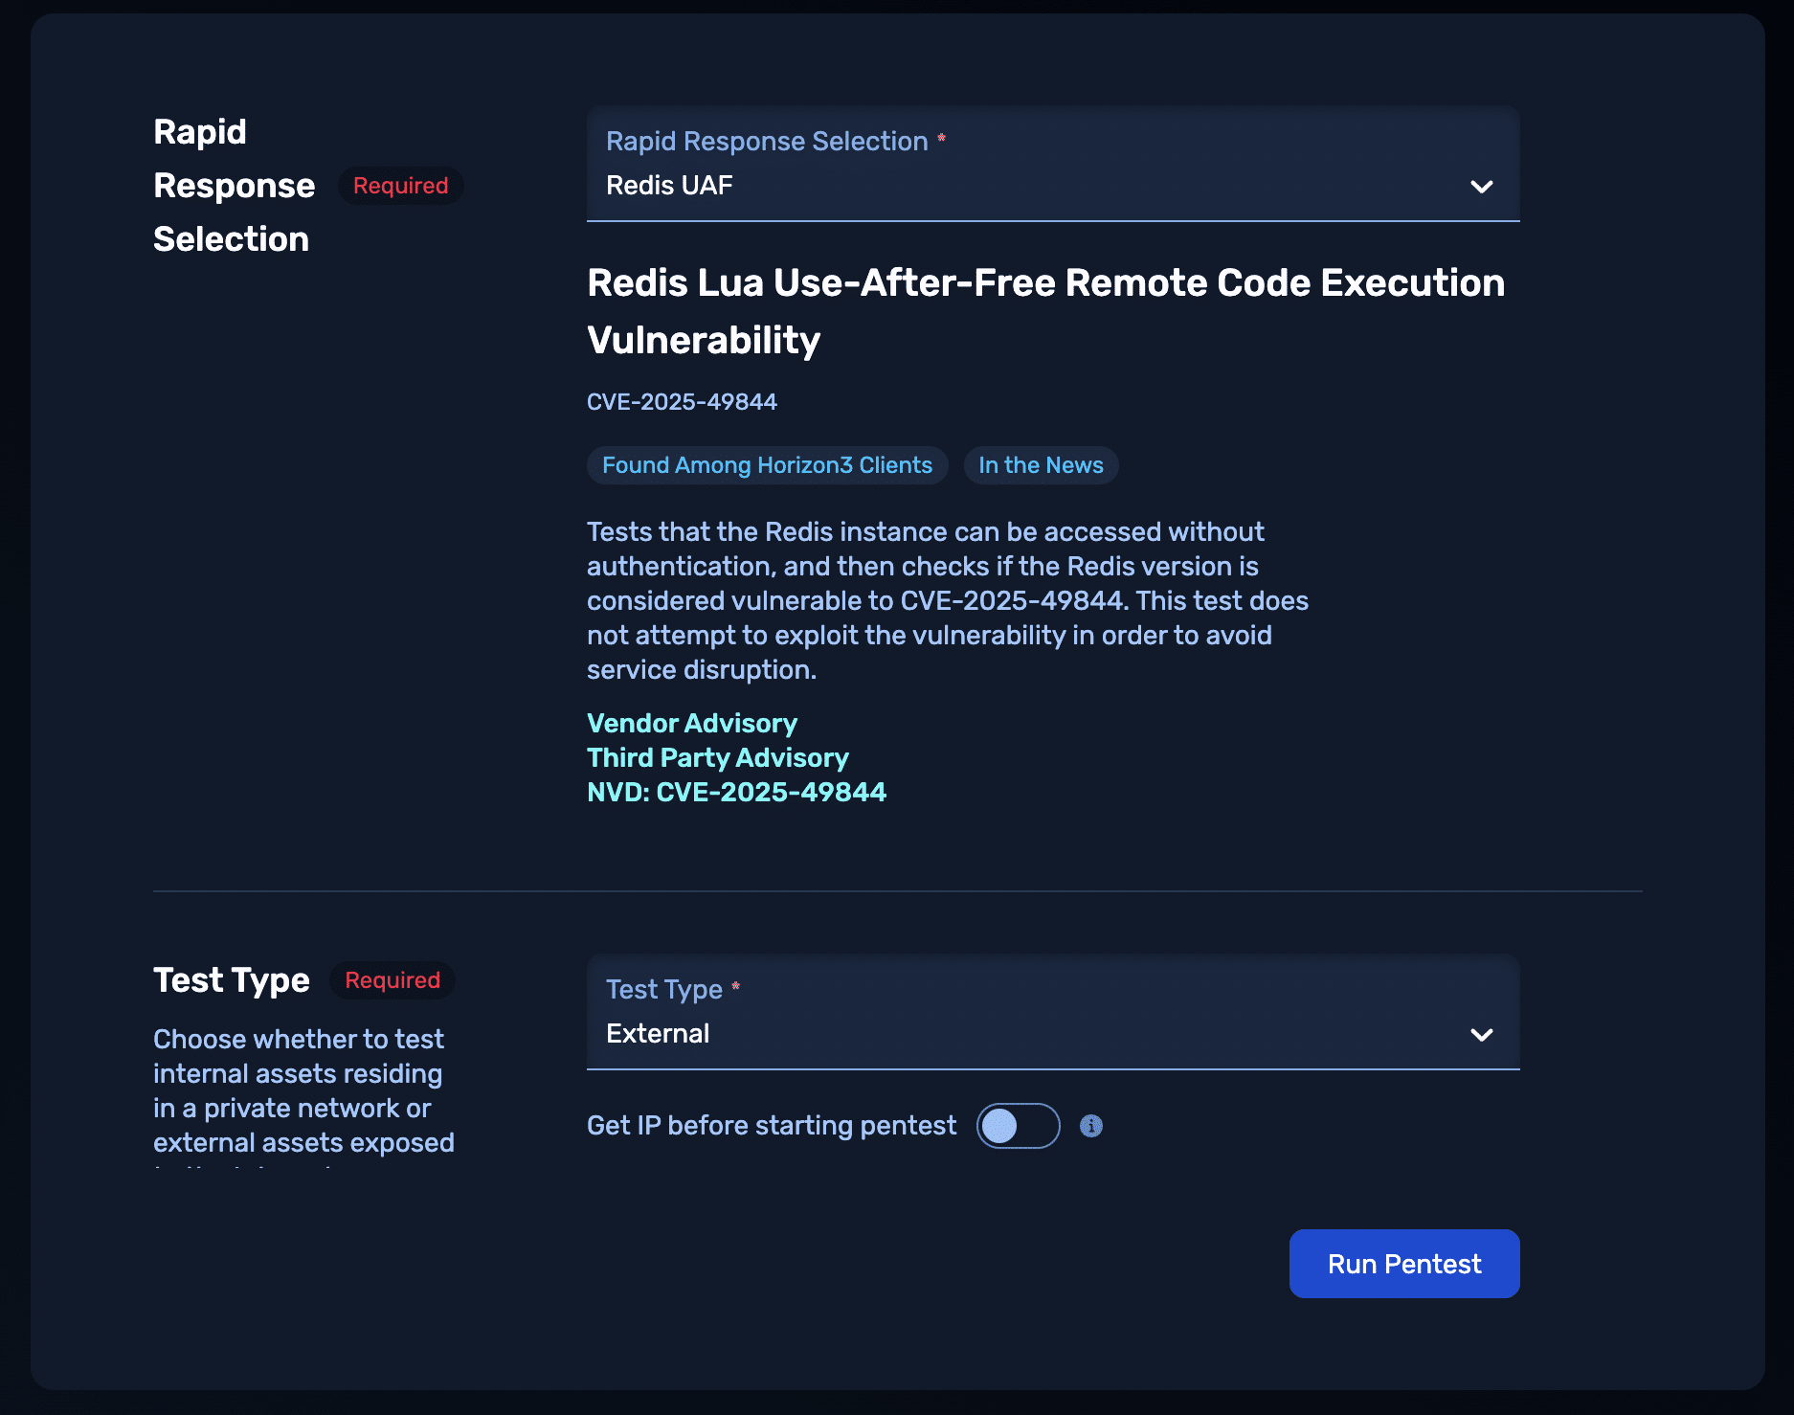Click the Required badge beside Rapid Response Selection

coord(400,186)
